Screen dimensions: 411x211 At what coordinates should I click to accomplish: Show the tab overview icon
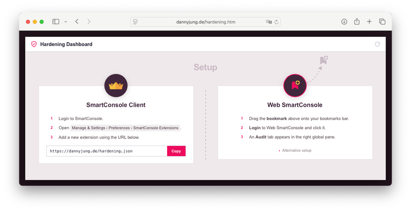382,22
